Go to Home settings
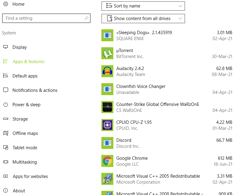 click(19, 4)
